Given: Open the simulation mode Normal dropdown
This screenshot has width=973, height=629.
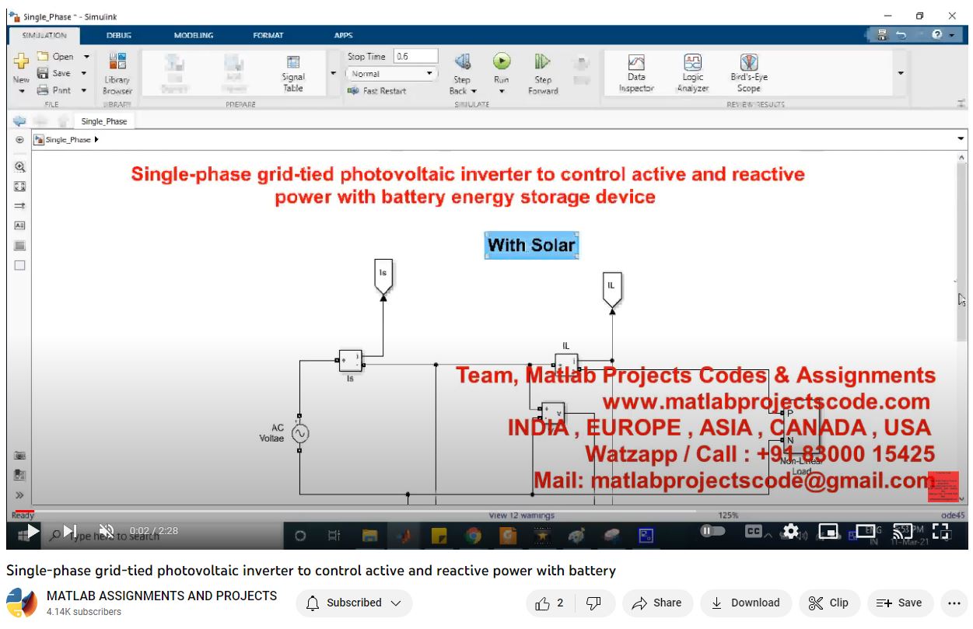Looking at the screenshot, I should point(391,74).
